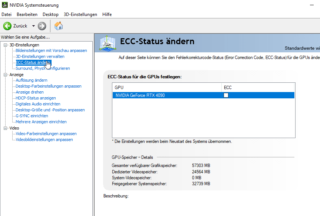Open G-SYNC einrichten task

click(32, 116)
